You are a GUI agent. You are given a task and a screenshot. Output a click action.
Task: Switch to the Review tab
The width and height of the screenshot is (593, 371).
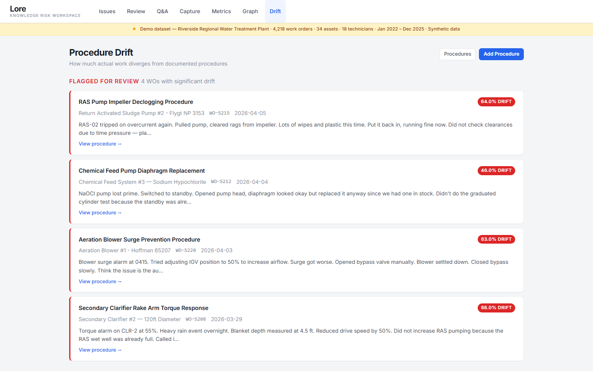[136, 11]
